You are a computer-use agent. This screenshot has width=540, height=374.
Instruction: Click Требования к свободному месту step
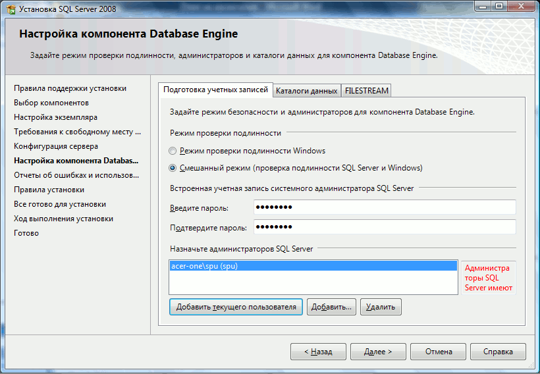click(x=77, y=132)
